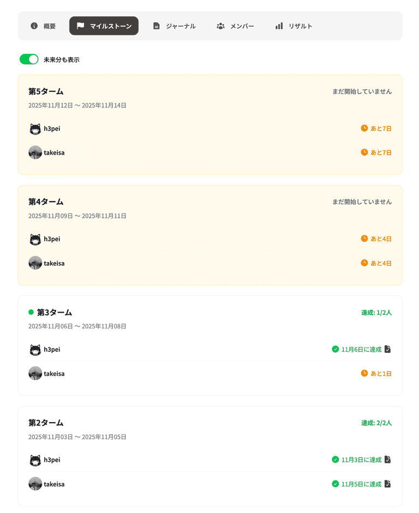The height and width of the screenshot is (513, 419).
Task: Open the journal note icon beside takeisa's 11月5日 achievement
Action: [387, 484]
